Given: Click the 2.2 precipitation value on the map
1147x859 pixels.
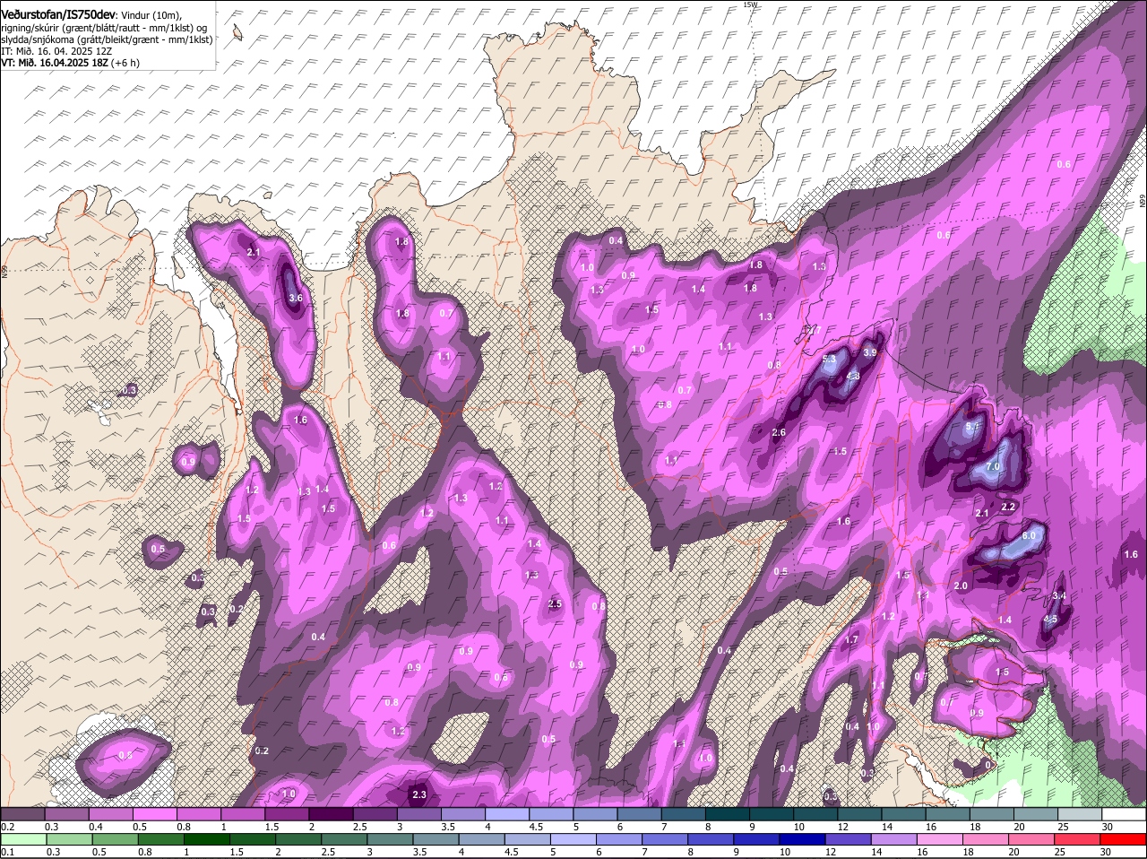Looking at the screenshot, I should (1008, 507).
